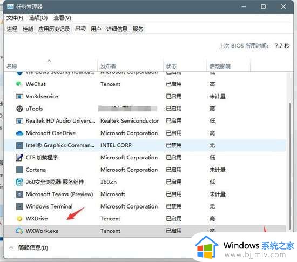Switch to the 性能 tab
The width and height of the screenshot is (297, 262).
click(x=28, y=29)
